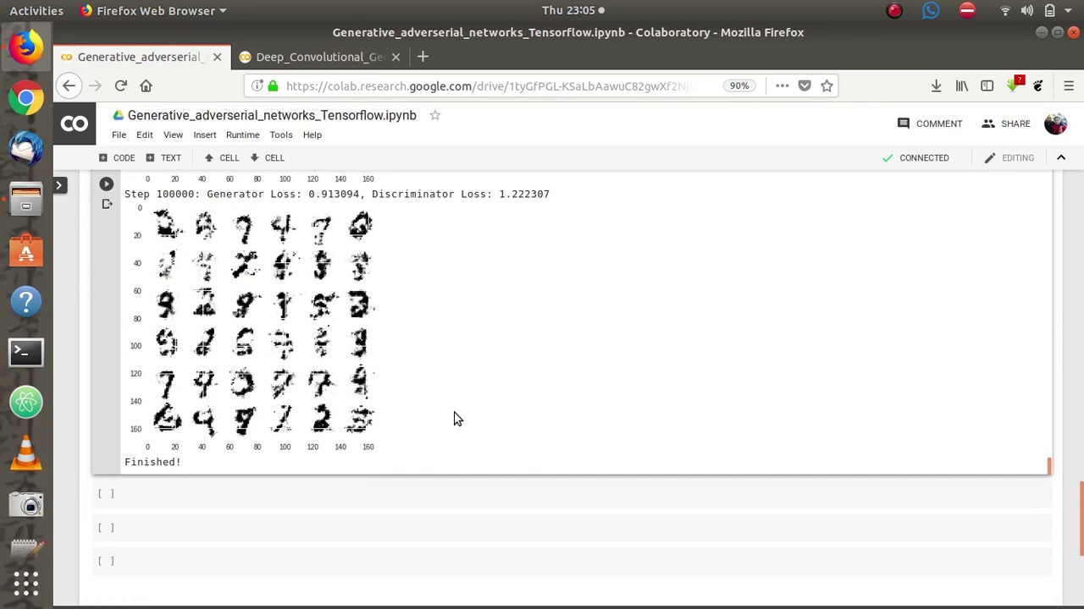Click the Pocket save icon
Viewport: 1084px width, 609px height.
(805, 85)
